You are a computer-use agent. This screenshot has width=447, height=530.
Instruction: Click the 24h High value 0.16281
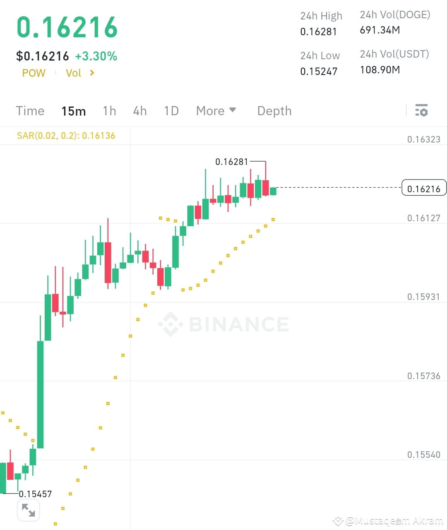[318, 31]
